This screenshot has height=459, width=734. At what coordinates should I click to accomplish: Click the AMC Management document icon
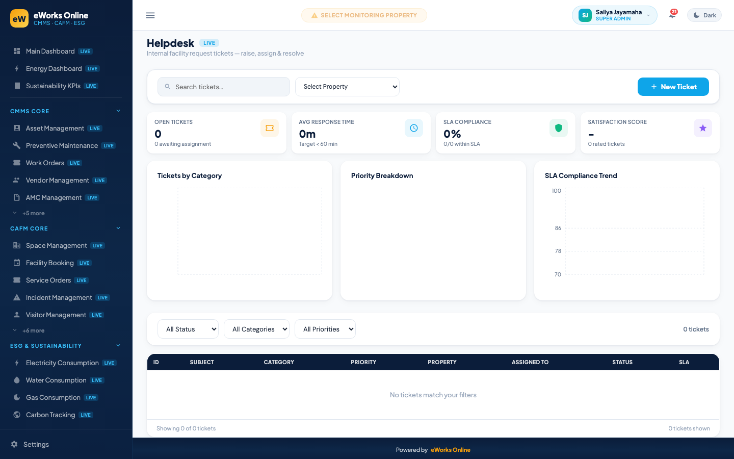pos(17,197)
